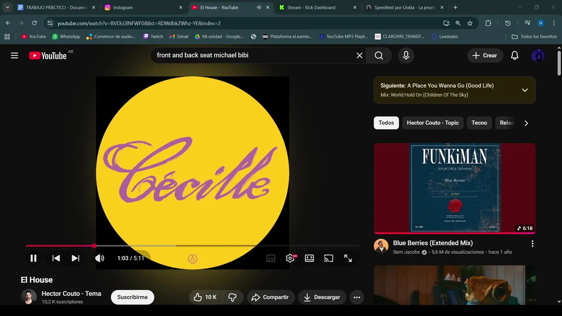
Task: Create content with the Crear button
Action: coord(485,55)
